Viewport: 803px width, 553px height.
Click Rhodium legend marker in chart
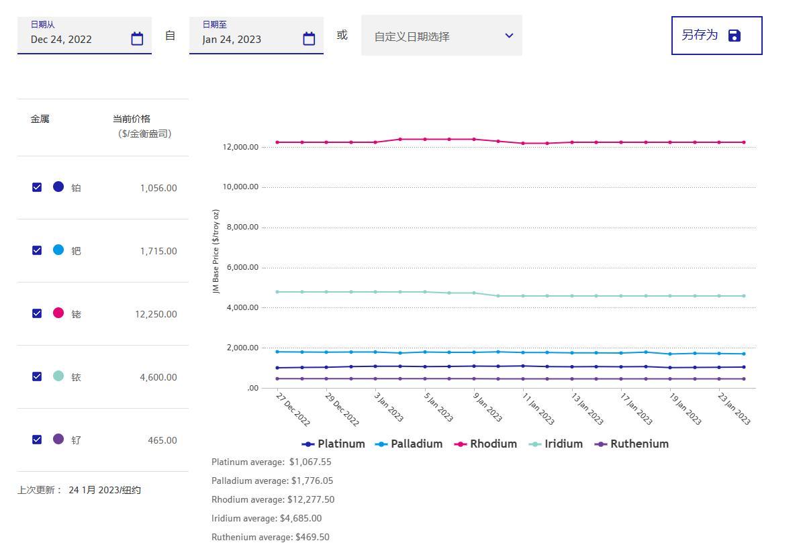[461, 444]
